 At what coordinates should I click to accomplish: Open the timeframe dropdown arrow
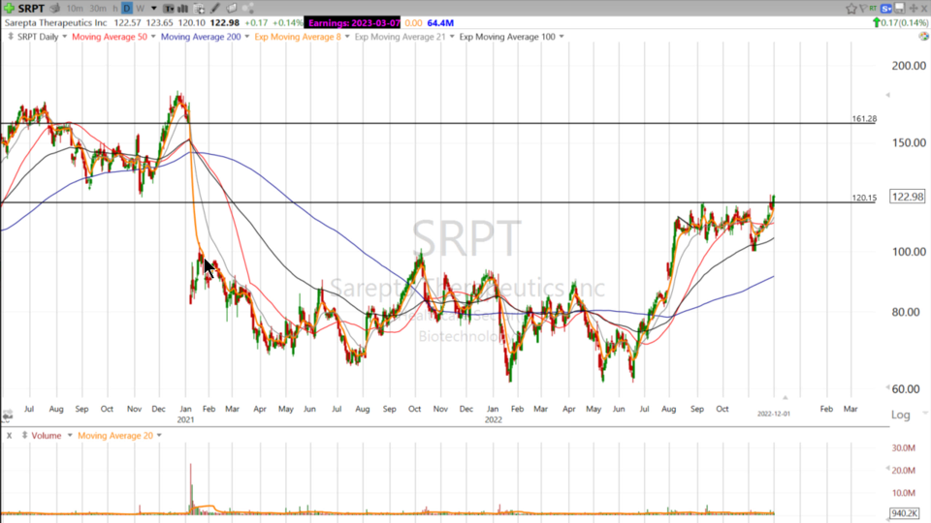point(154,9)
